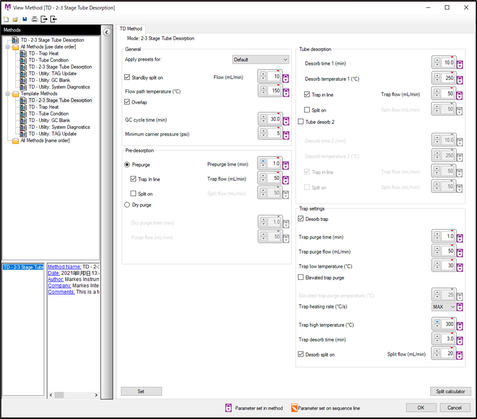Click the Print toolbar icon
Viewport: 477px width, 419px height.
coord(34,19)
